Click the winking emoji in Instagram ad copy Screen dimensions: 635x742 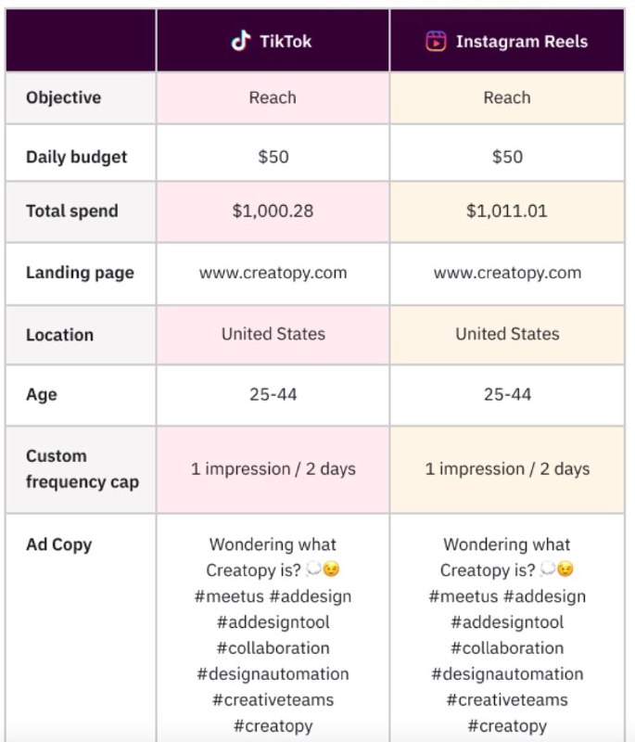point(565,570)
